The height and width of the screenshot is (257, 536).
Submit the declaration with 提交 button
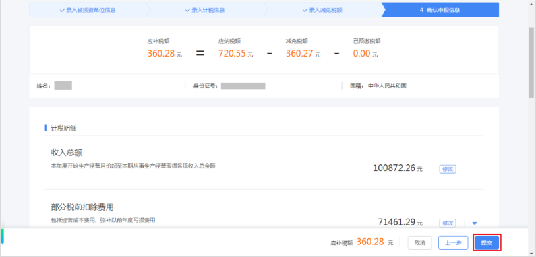[x=487, y=243]
